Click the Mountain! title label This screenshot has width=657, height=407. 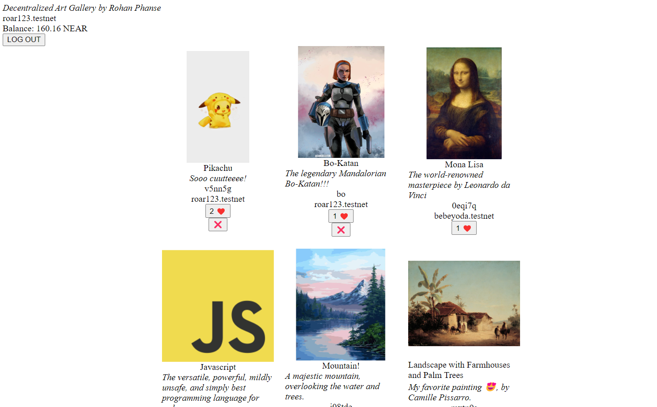[x=341, y=366]
